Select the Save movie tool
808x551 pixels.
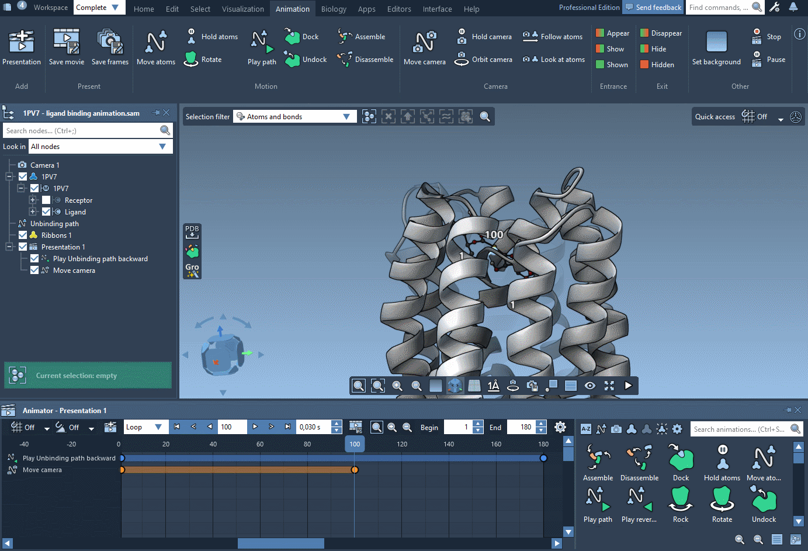pyautogui.click(x=66, y=47)
